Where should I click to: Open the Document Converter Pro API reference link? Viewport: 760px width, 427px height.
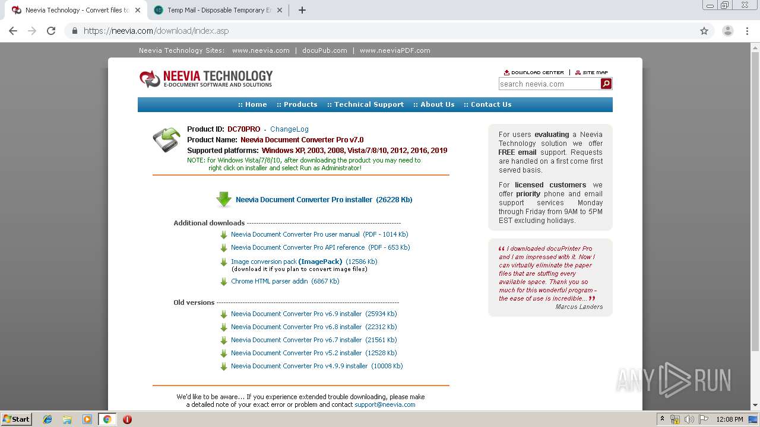(x=320, y=247)
